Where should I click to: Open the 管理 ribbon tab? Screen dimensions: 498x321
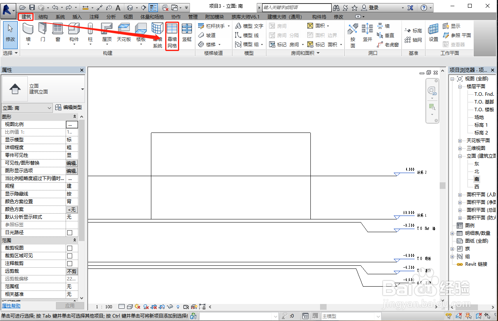pos(193,17)
